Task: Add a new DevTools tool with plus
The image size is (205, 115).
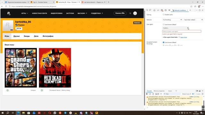Action: [190, 10]
